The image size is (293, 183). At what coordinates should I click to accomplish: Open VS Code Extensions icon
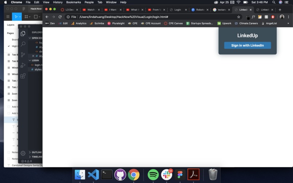23,76
